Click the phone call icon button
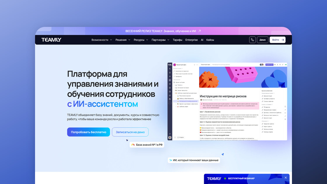 click(x=252, y=40)
